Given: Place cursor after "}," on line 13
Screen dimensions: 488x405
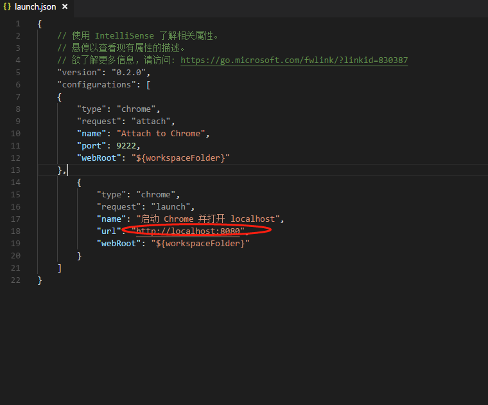Looking at the screenshot, I should 67,170.
